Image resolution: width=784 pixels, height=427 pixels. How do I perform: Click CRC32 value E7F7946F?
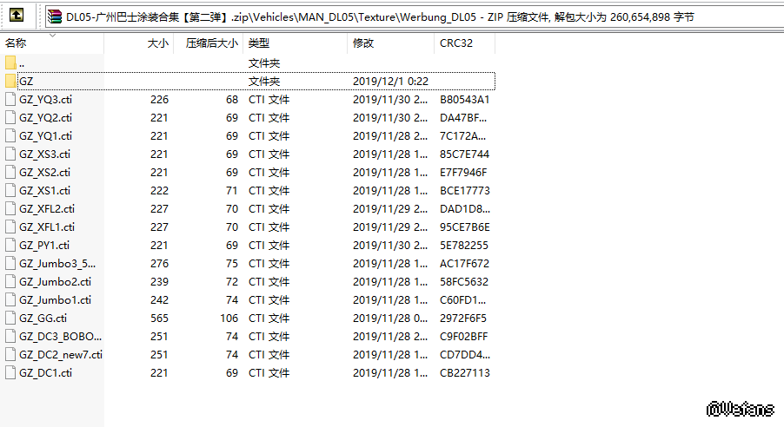463,173
